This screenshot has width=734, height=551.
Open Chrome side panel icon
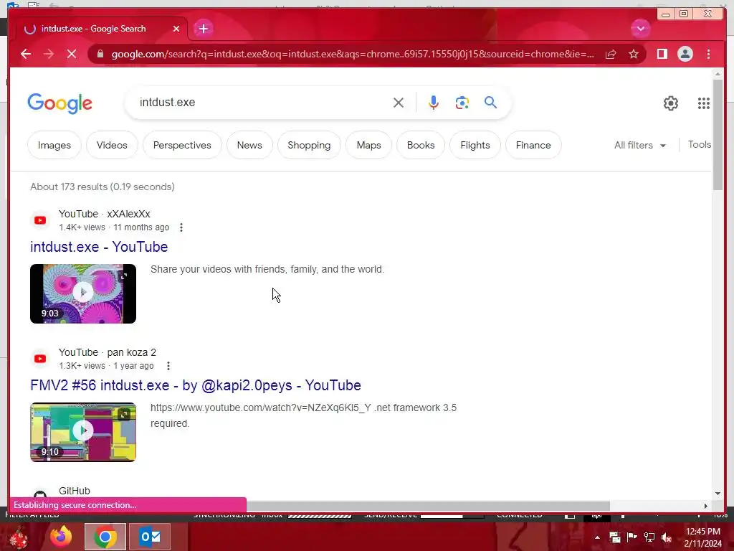[x=662, y=54]
